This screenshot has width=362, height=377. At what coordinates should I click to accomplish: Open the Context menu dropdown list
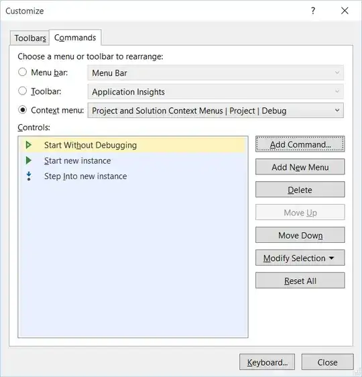[x=215, y=111]
